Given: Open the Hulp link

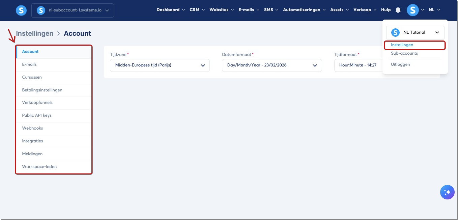Looking at the screenshot, I should [386, 10].
